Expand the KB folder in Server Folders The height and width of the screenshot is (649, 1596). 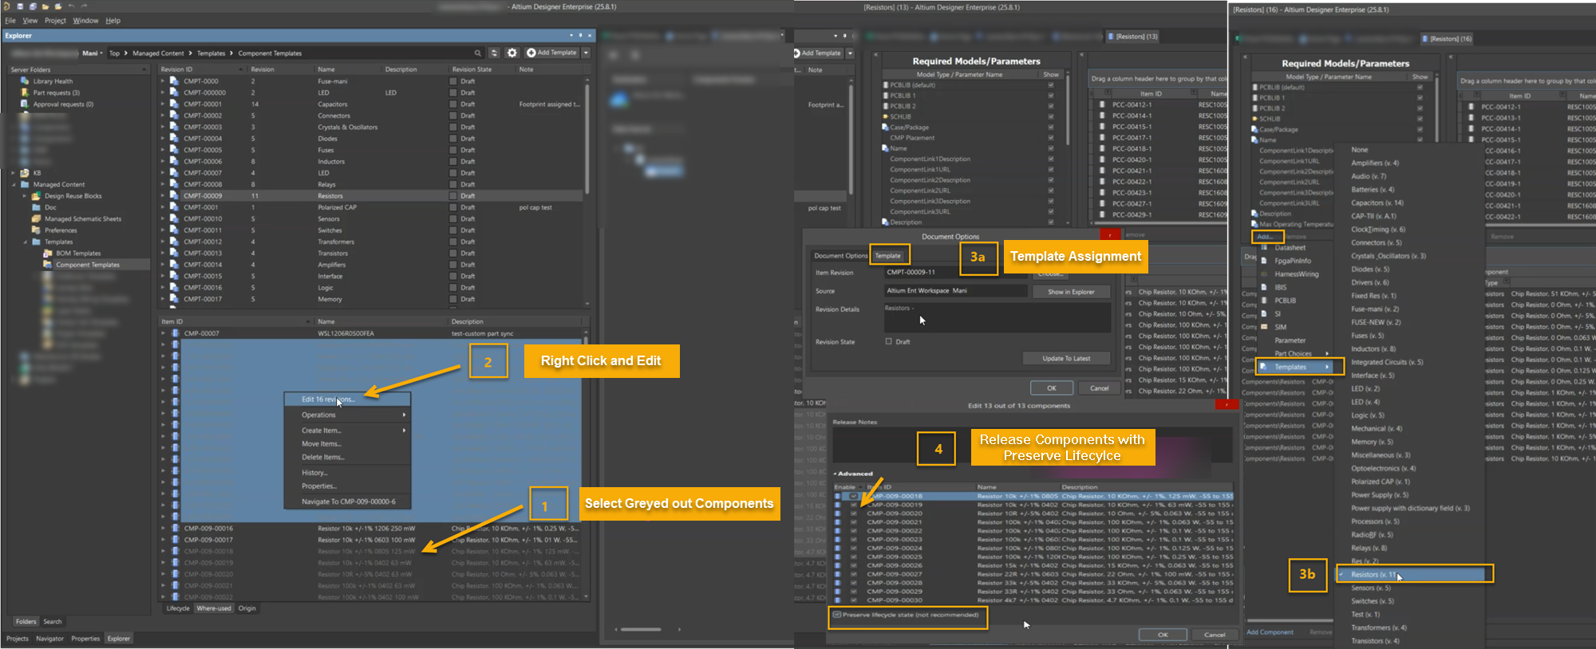coord(14,173)
